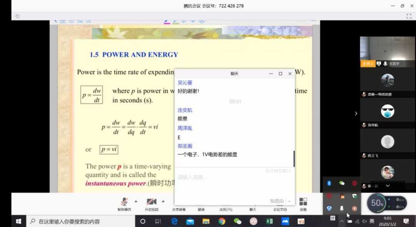This screenshot has width=416, height=227.
Task: Click 合并到主窗口 in chat window
Action: [278, 171]
